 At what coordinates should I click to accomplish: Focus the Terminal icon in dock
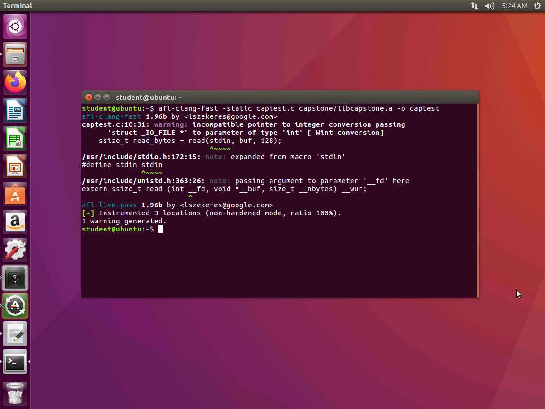(x=15, y=362)
